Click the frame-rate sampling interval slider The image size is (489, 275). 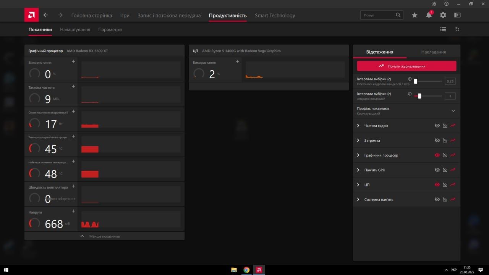(x=428, y=81)
